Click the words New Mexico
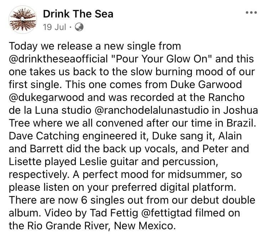Viewport: 267px width, 235px height. point(145,226)
